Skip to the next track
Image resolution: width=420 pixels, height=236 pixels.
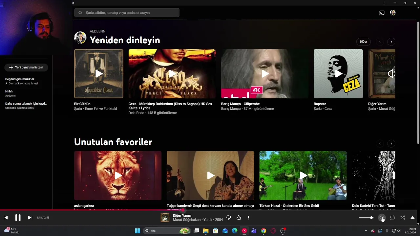(30, 218)
